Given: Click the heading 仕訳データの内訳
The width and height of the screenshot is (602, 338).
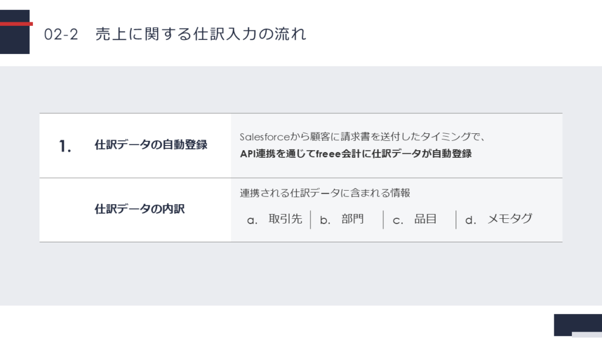Looking at the screenshot, I should pos(140,208).
